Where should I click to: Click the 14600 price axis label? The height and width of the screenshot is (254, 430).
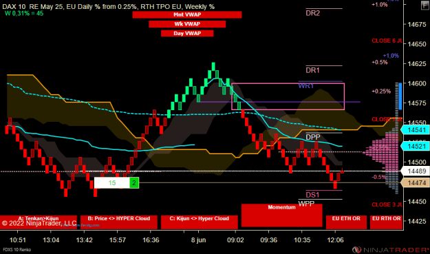(x=417, y=83)
